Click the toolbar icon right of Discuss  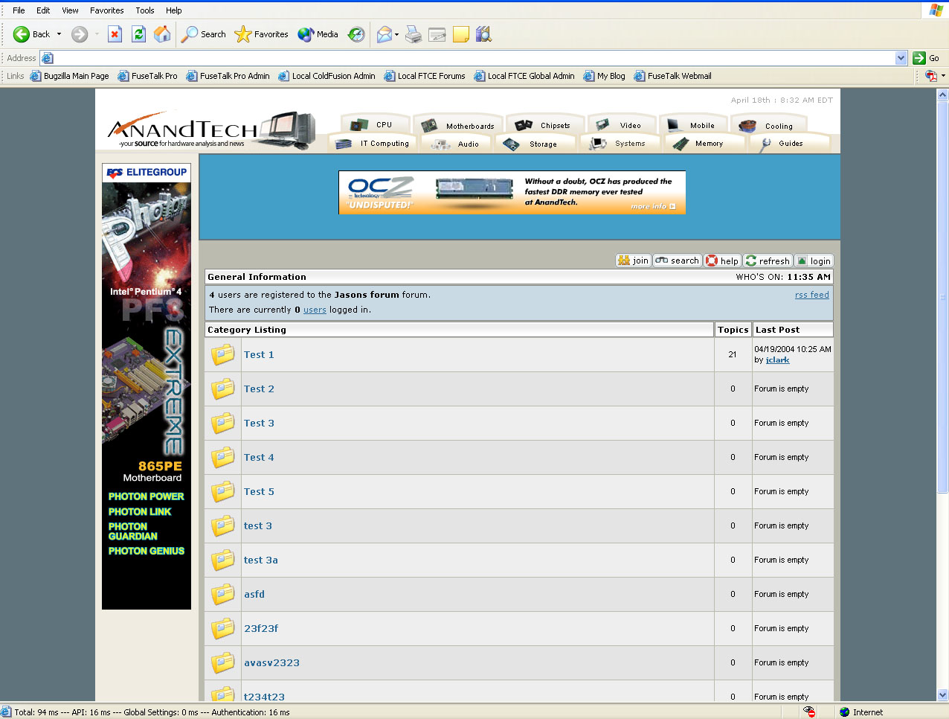pos(484,34)
